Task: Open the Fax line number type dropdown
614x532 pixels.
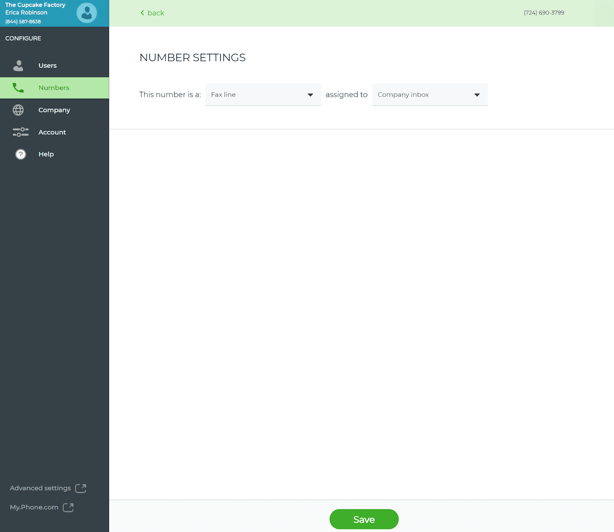Action: (263, 95)
